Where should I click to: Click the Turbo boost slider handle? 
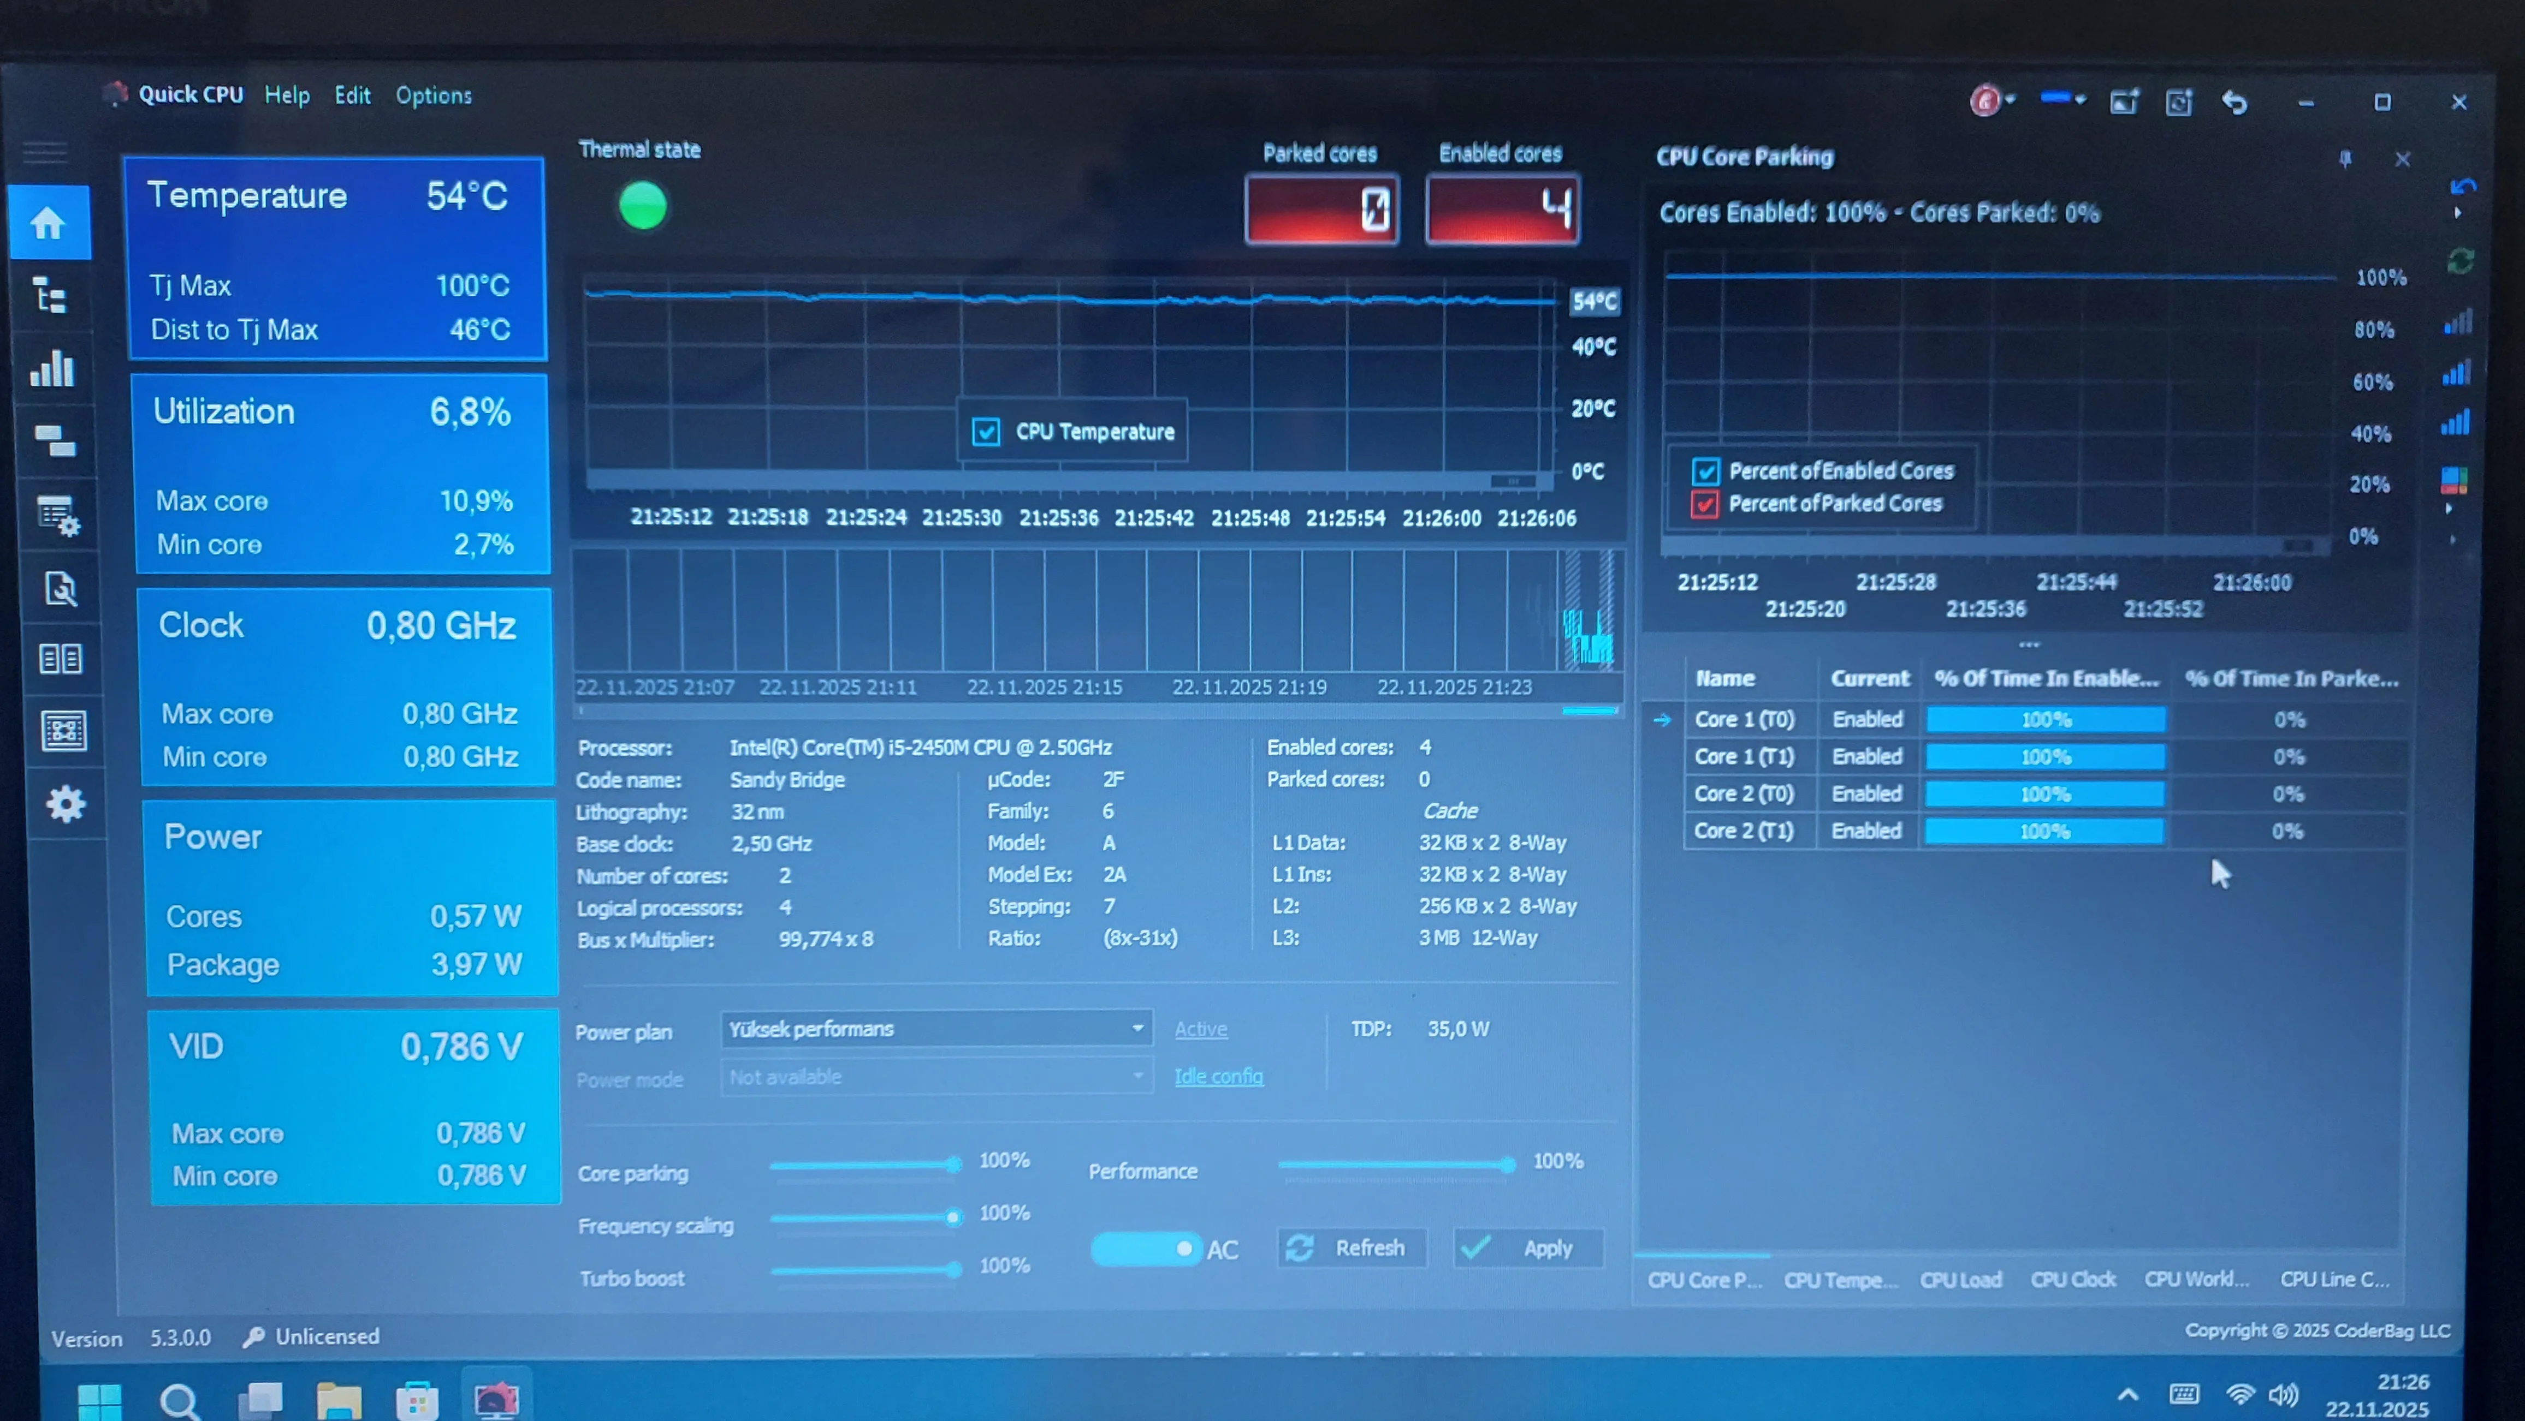(953, 1269)
